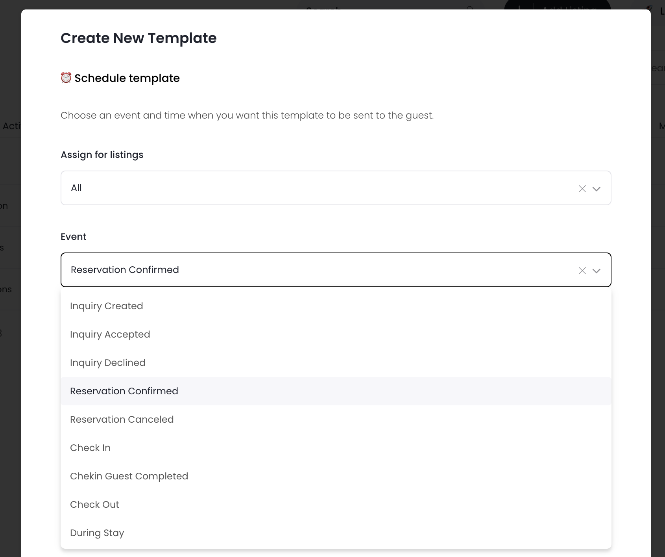Select Inquiry Created event option
The height and width of the screenshot is (557, 665).
click(107, 306)
